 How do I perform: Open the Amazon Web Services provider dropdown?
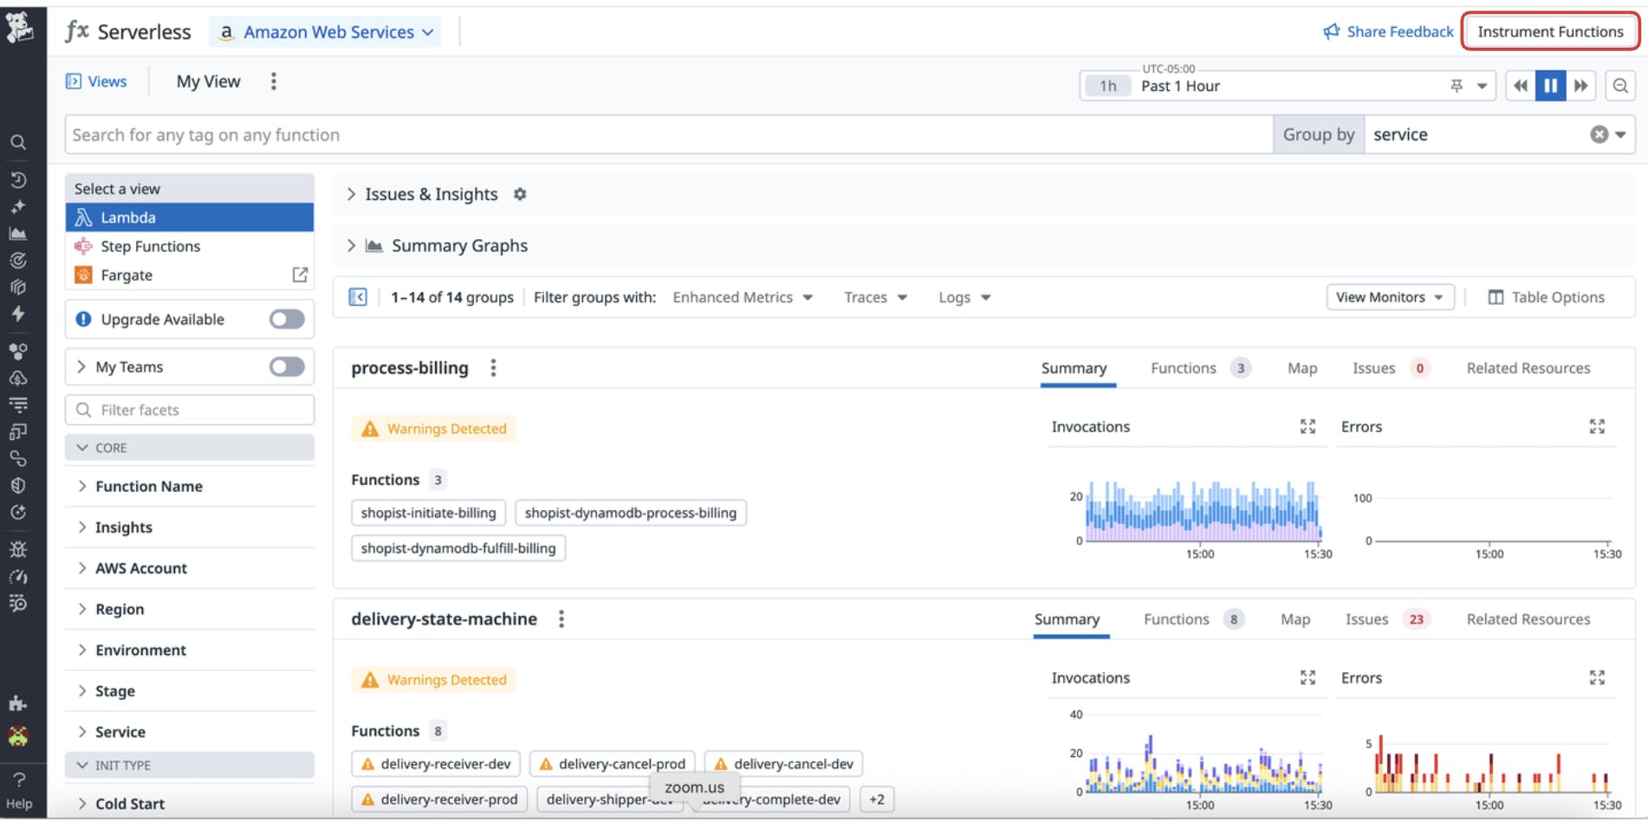325,31
